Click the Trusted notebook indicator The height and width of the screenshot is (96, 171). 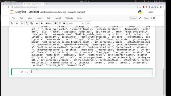click(133, 18)
